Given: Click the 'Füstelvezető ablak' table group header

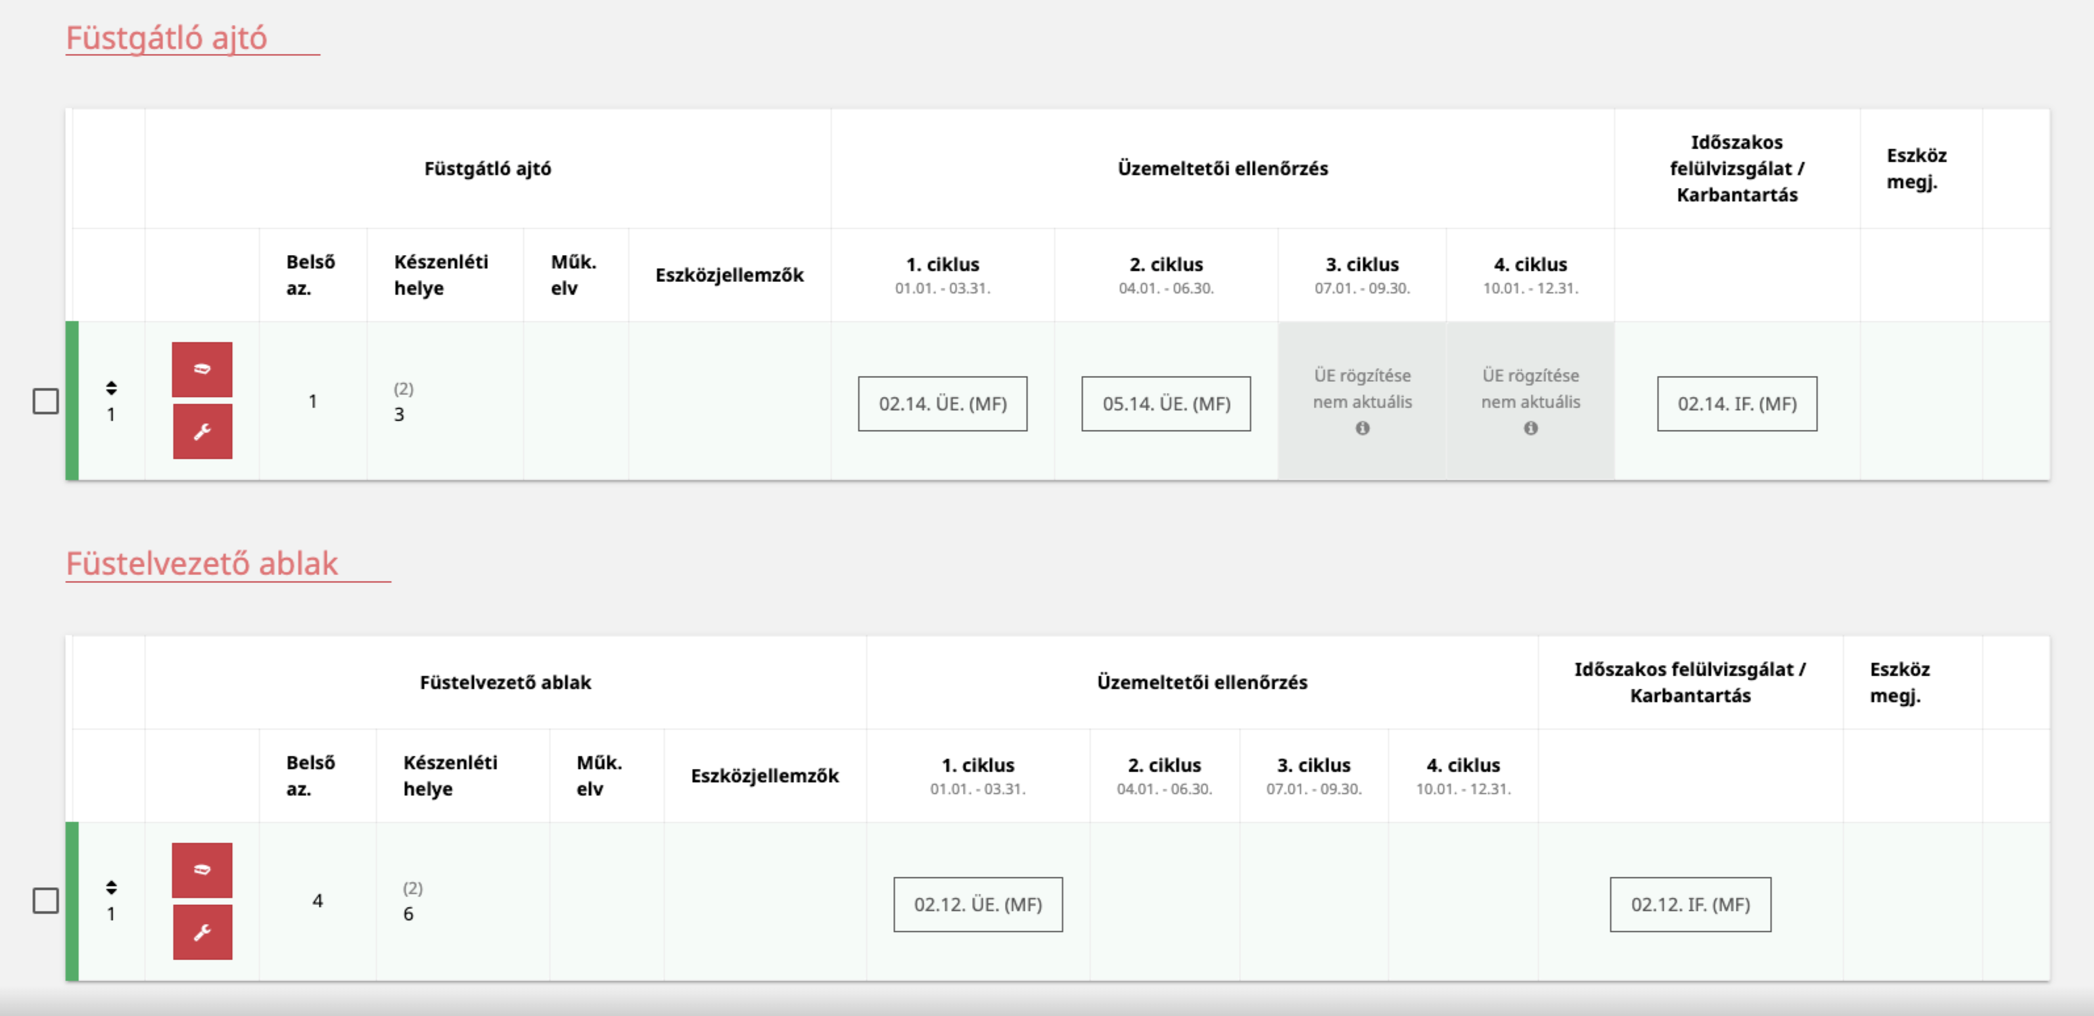Looking at the screenshot, I should click(x=505, y=682).
